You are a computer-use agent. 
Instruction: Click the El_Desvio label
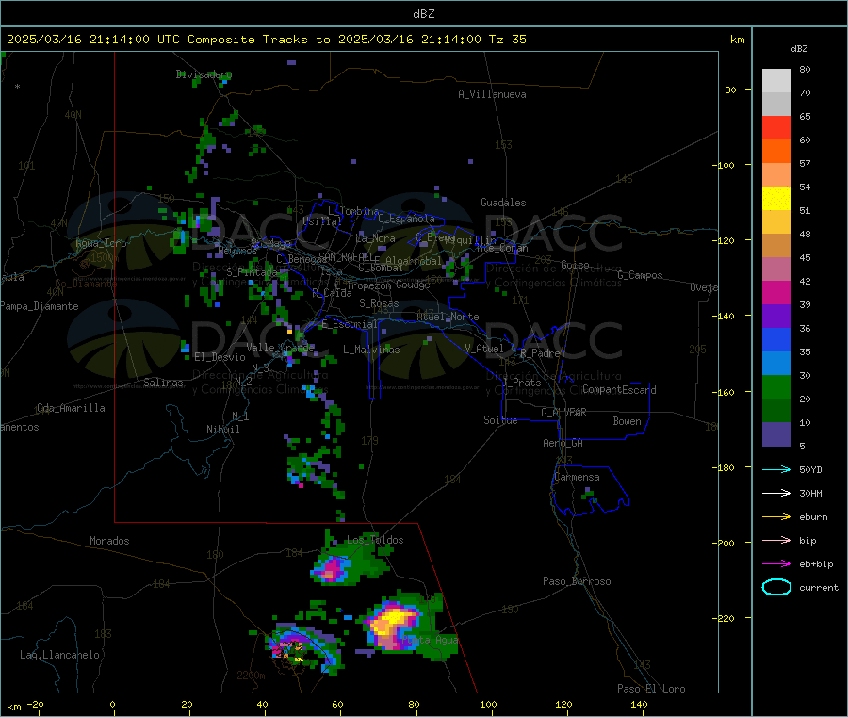point(220,357)
